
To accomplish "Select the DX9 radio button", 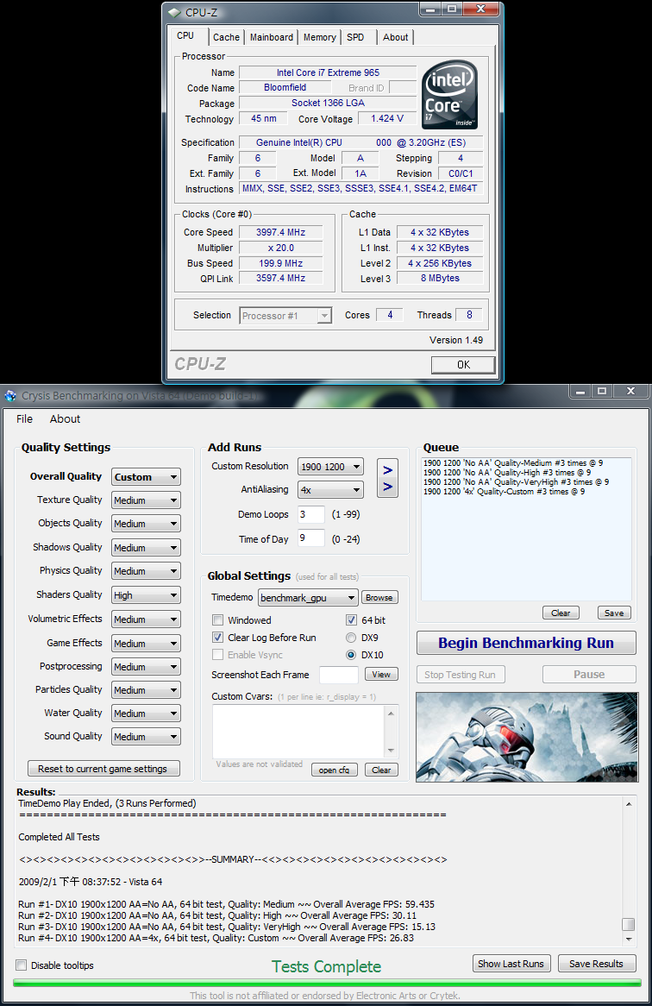I will pyautogui.click(x=351, y=638).
